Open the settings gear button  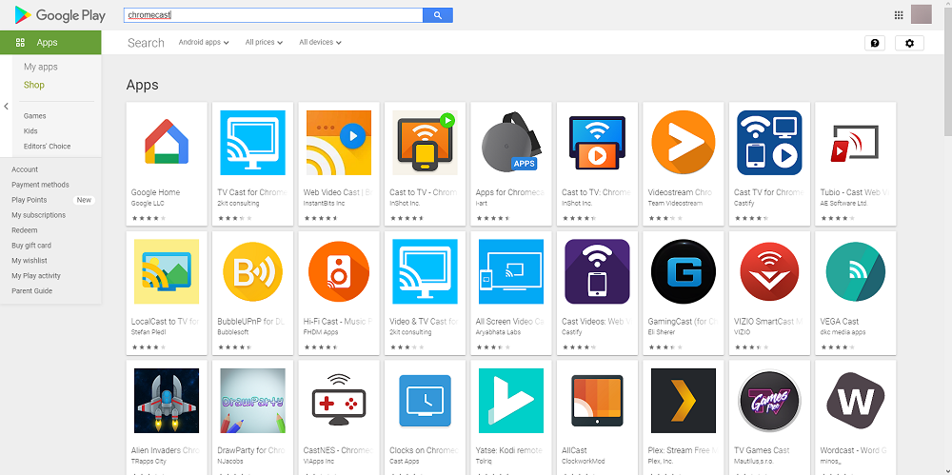909,43
